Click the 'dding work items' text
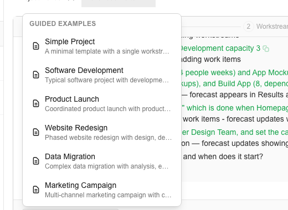The width and height of the screenshot is (288, 210). pyautogui.click(x=211, y=59)
